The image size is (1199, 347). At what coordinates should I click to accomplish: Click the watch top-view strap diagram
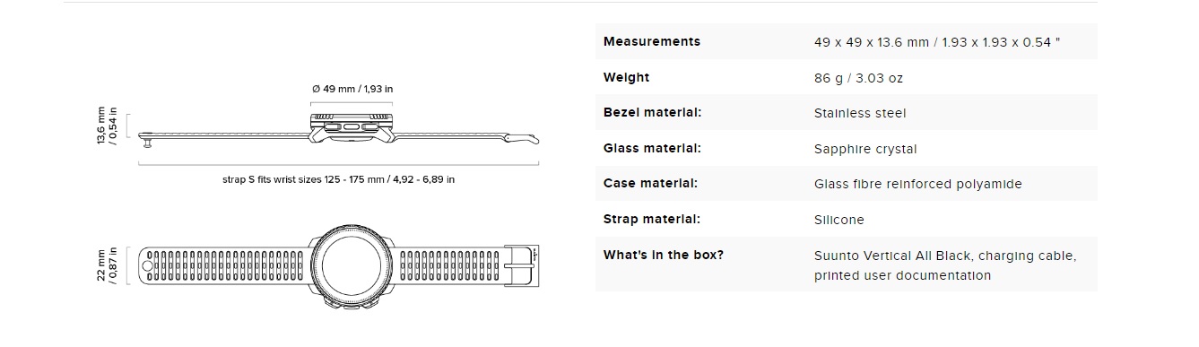pos(340,265)
